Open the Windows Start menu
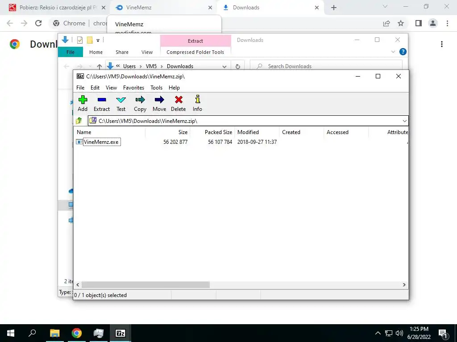 [11, 333]
